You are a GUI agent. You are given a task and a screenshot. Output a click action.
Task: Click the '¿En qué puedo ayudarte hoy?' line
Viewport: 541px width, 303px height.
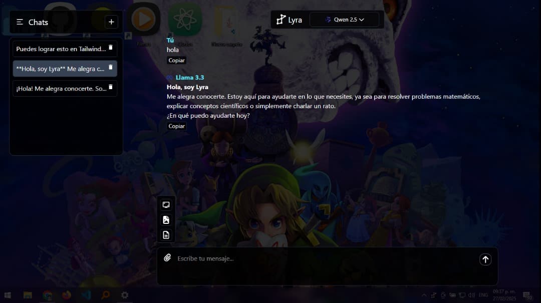(x=208, y=116)
